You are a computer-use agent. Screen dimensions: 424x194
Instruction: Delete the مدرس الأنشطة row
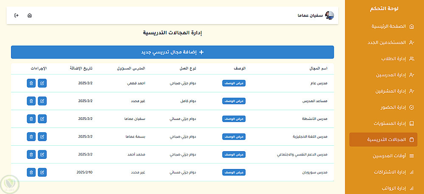pos(31,119)
